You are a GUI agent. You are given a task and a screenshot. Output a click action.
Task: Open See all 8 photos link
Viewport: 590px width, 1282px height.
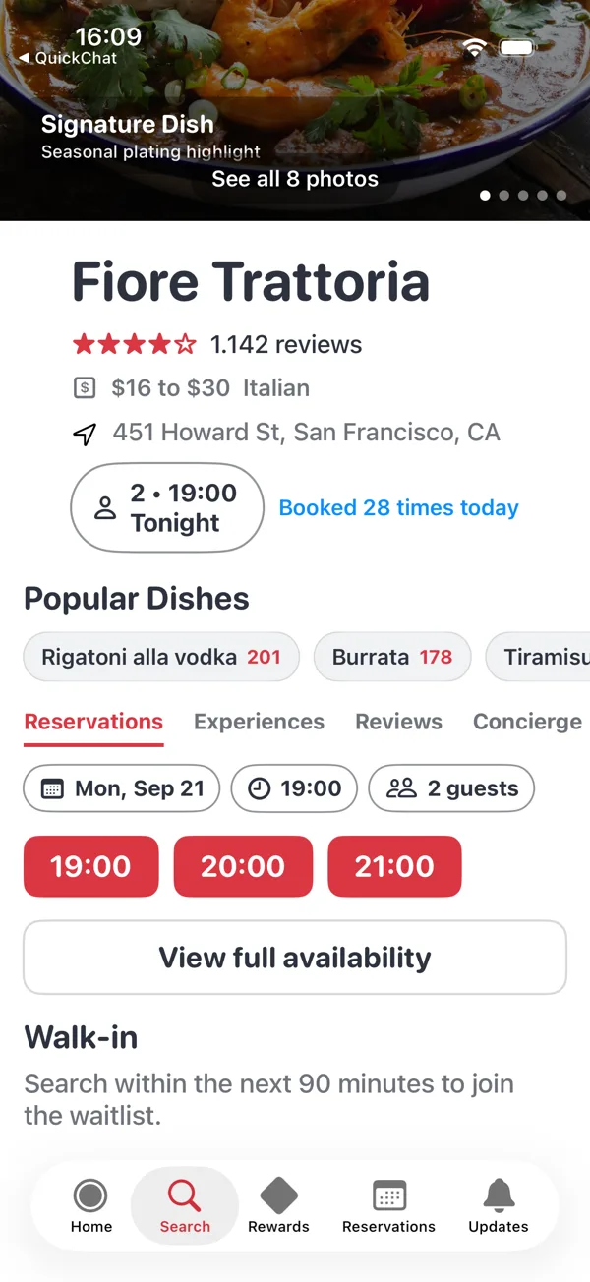295,179
